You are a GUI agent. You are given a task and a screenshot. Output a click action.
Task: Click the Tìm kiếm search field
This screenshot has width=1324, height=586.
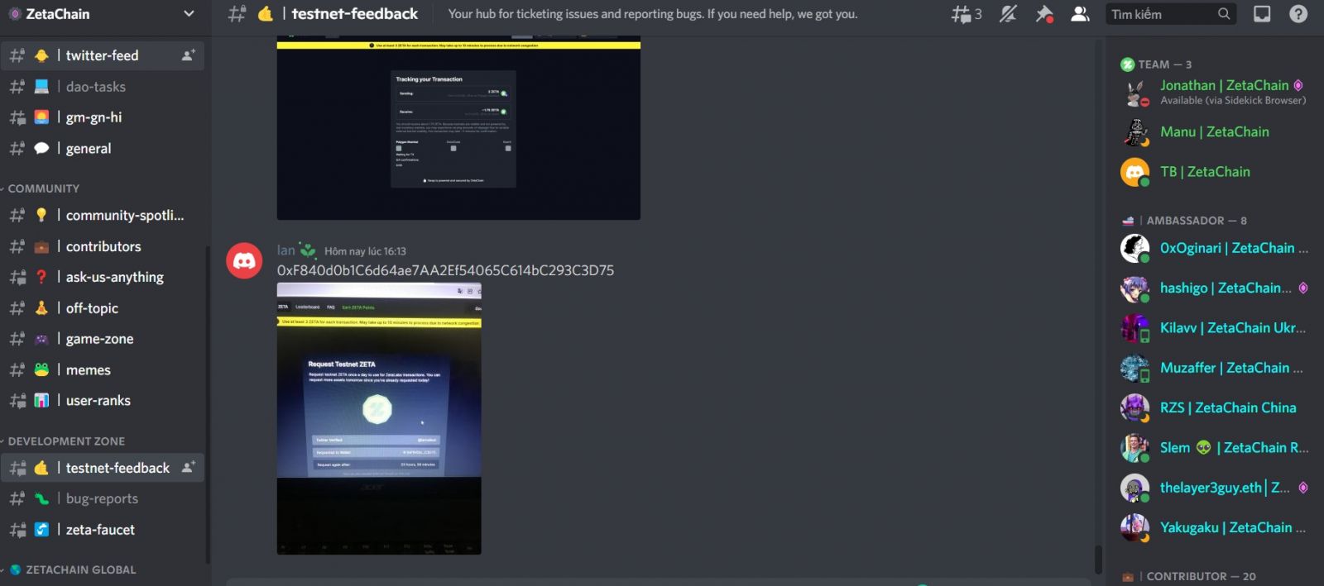pos(1171,14)
